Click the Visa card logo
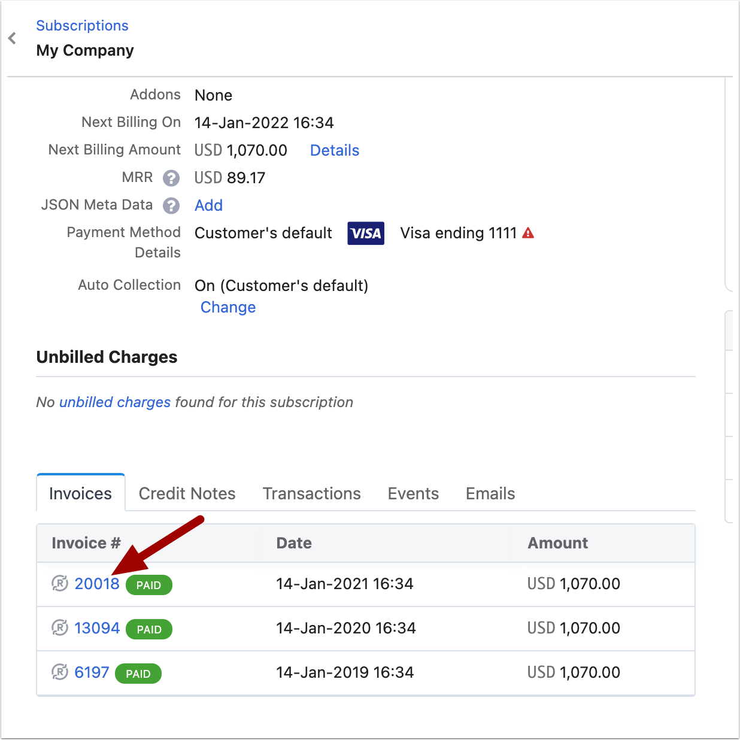 tap(366, 233)
